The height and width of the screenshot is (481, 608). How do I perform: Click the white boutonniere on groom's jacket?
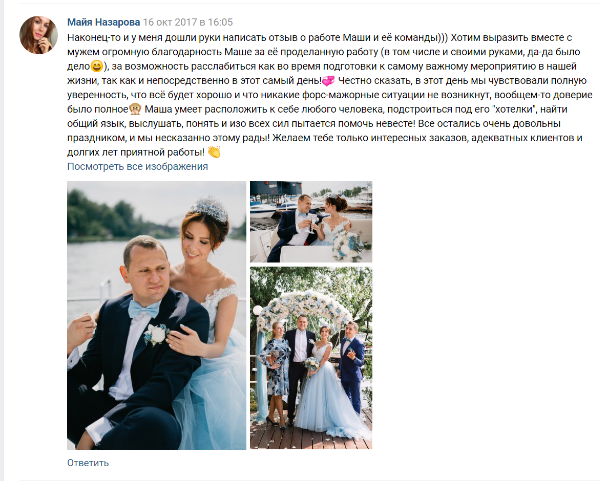coord(157,334)
